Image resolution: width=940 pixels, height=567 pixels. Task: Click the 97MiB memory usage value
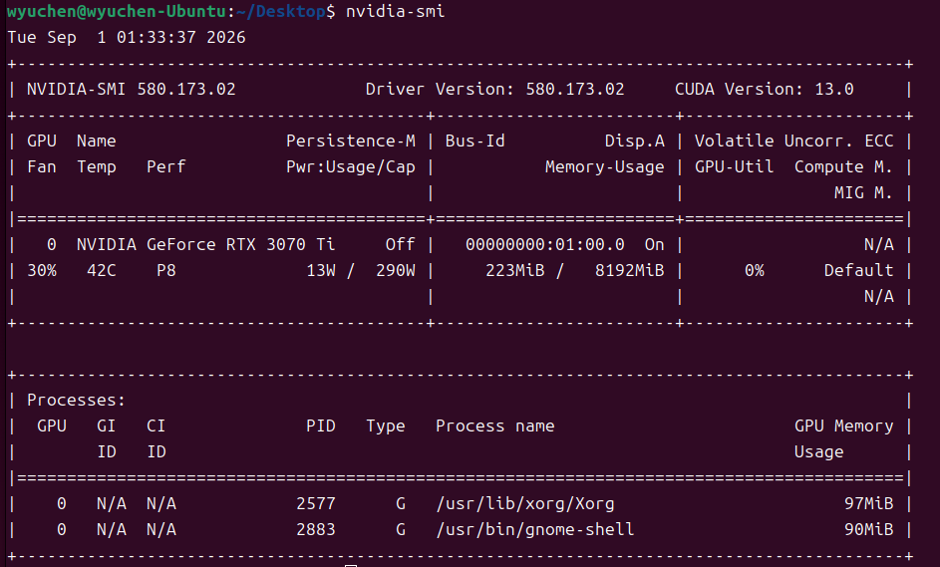pos(868,503)
